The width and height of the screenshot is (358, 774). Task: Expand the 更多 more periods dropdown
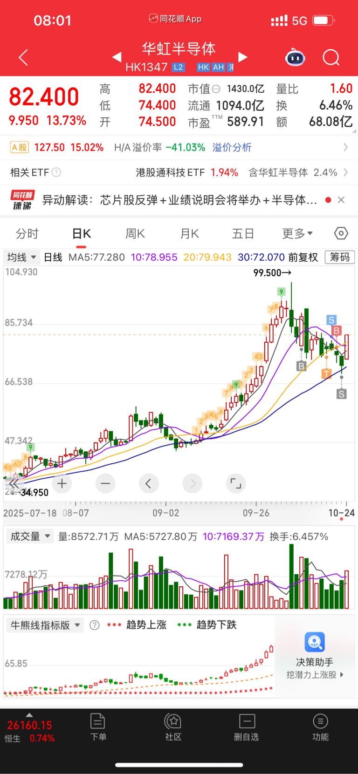[297, 233]
